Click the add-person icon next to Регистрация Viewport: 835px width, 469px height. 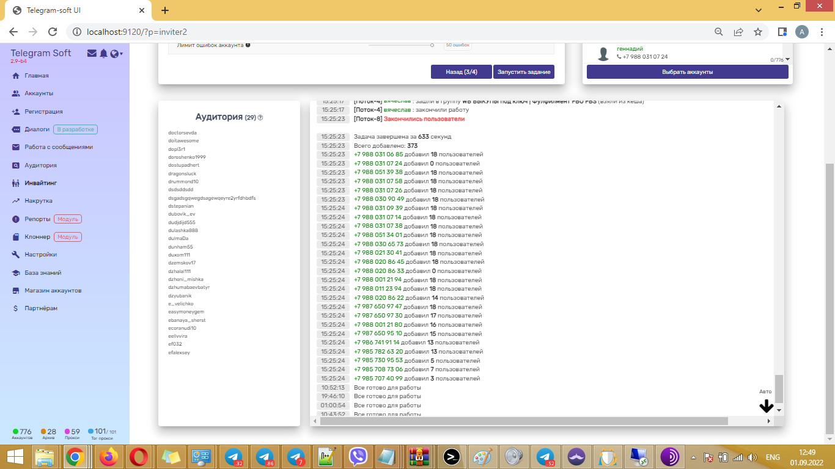(16, 112)
